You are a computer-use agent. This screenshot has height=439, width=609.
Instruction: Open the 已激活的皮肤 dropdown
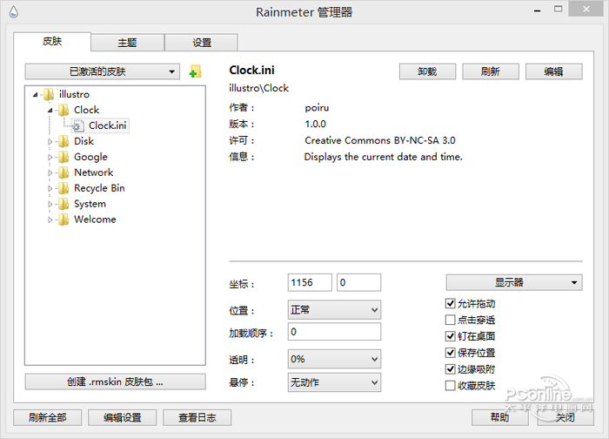(102, 71)
